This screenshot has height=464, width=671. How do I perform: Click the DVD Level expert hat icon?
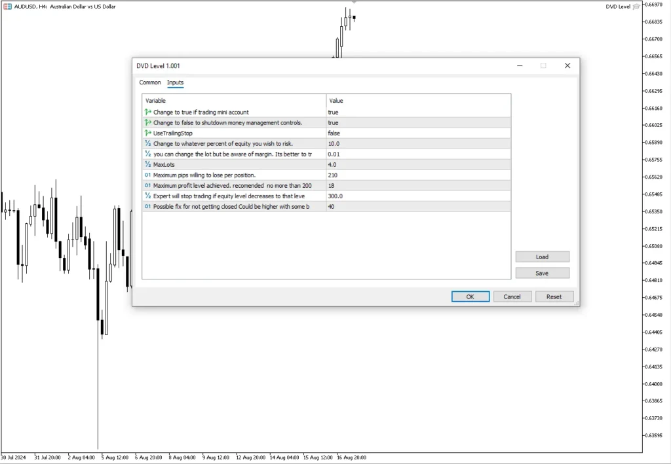tap(636, 7)
